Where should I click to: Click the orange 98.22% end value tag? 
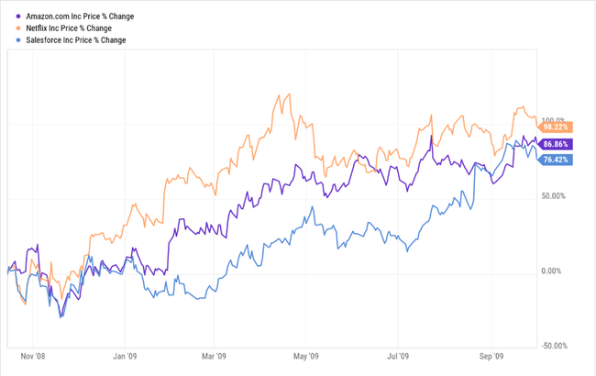point(557,127)
